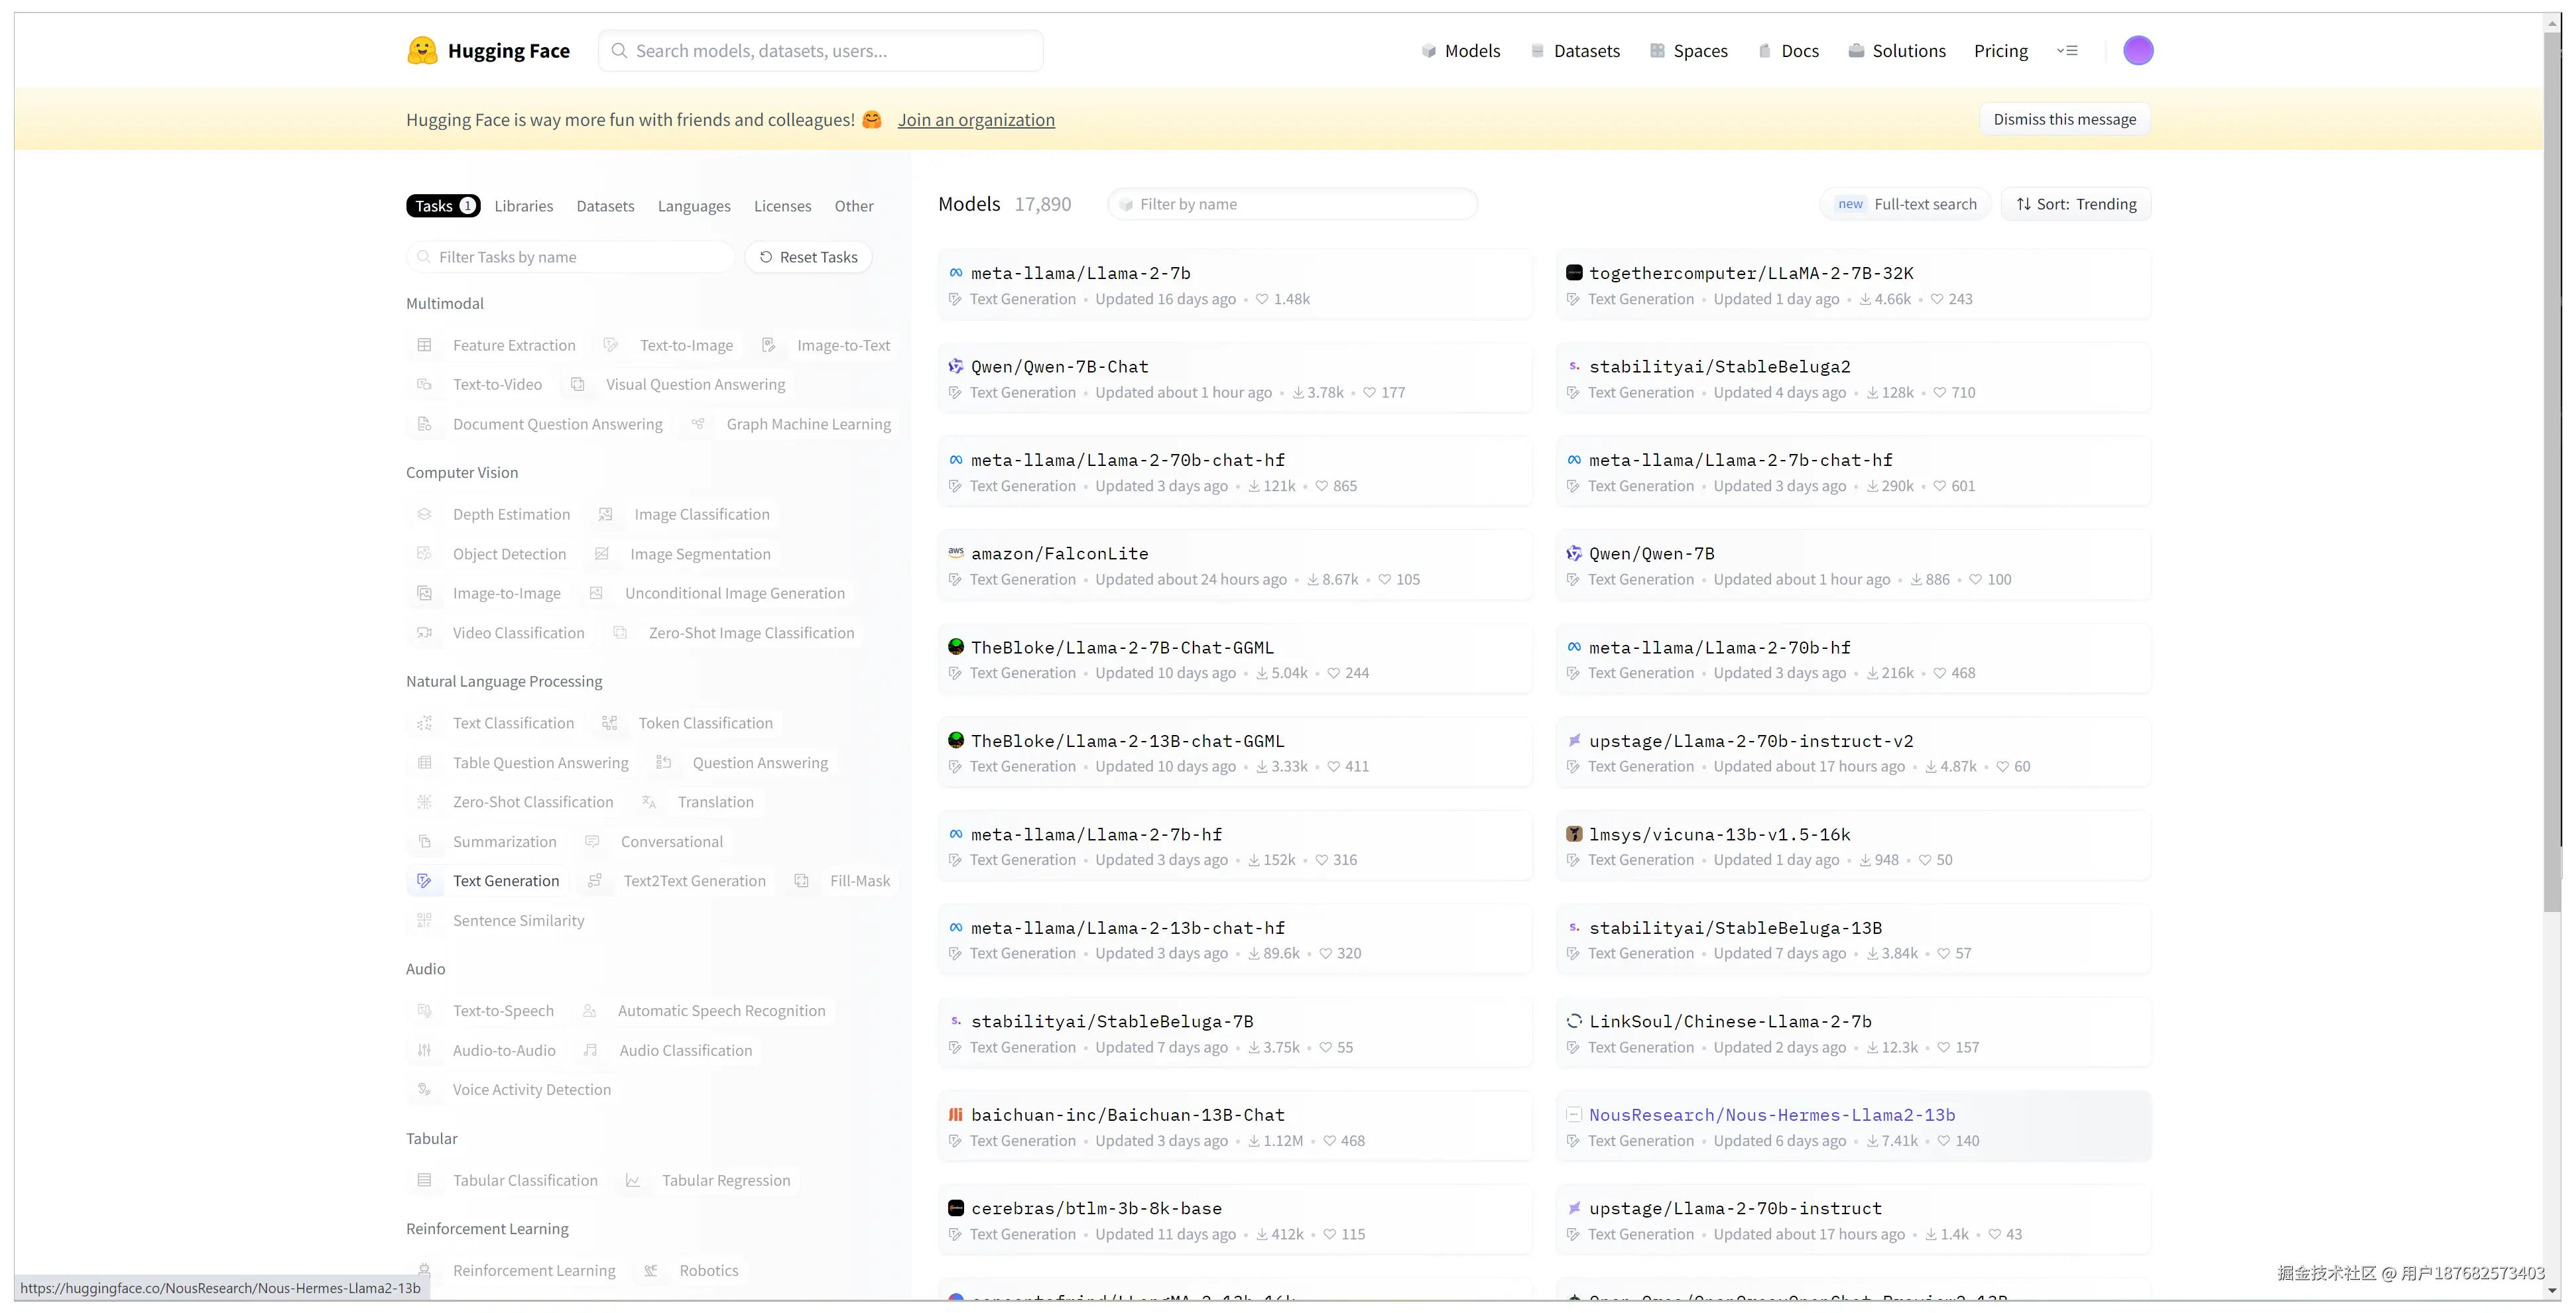Click the Translation task icon
The image size is (2576, 1313).
649,801
